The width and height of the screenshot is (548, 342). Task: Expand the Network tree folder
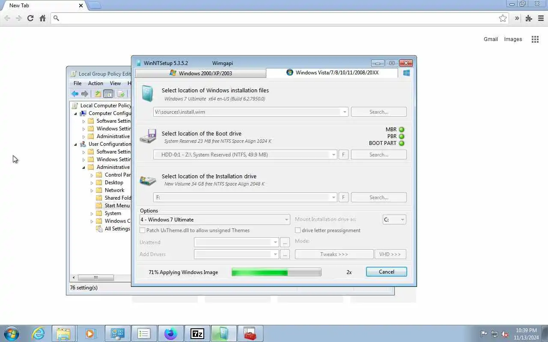click(92, 191)
